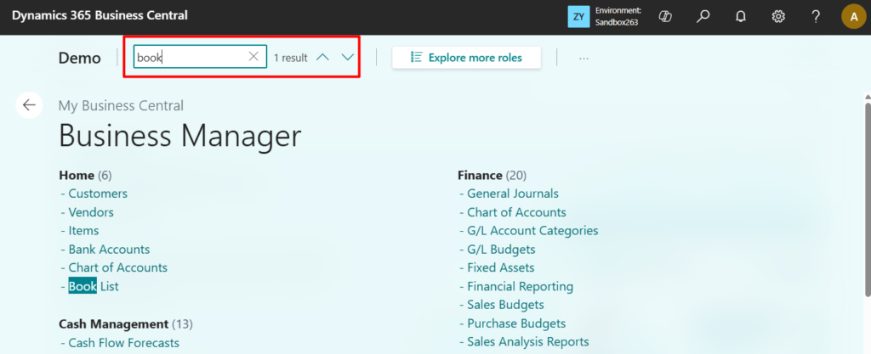Click the back arrow button

pyautogui.click(x=30, y=105)
